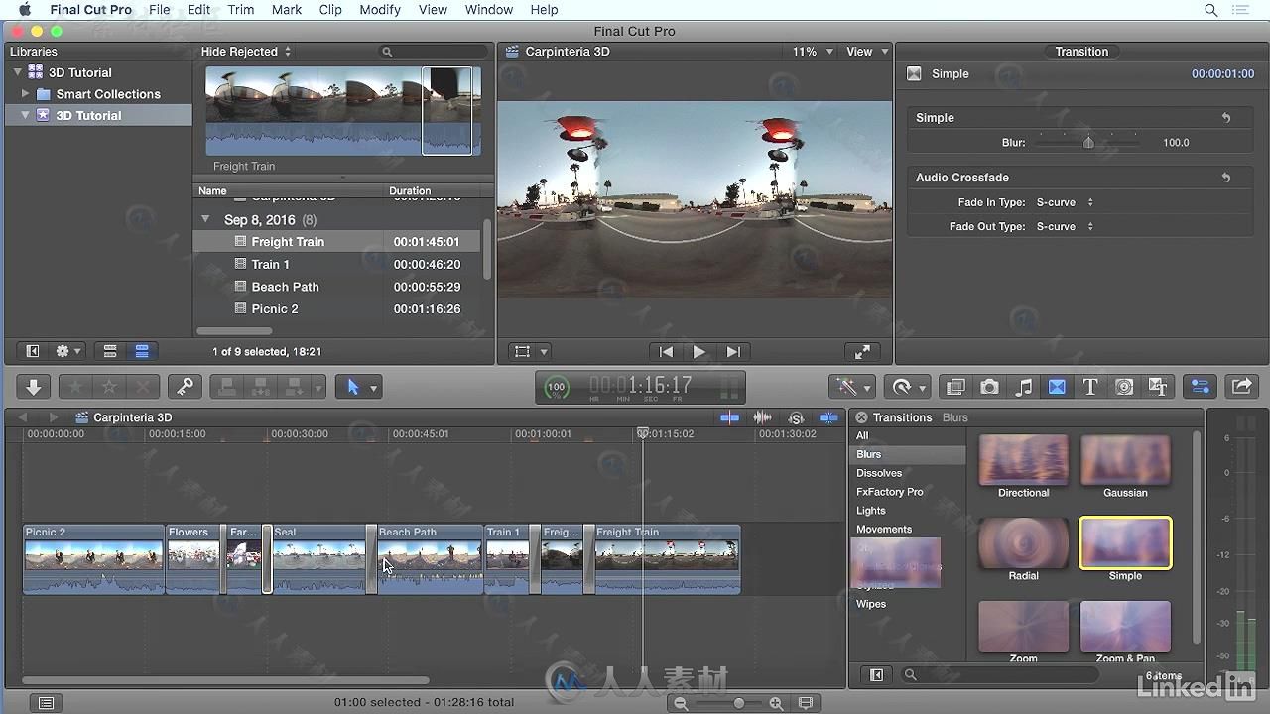Go to next edit in viewer
The image size is (1270, 714).
(x=733, y=351)
